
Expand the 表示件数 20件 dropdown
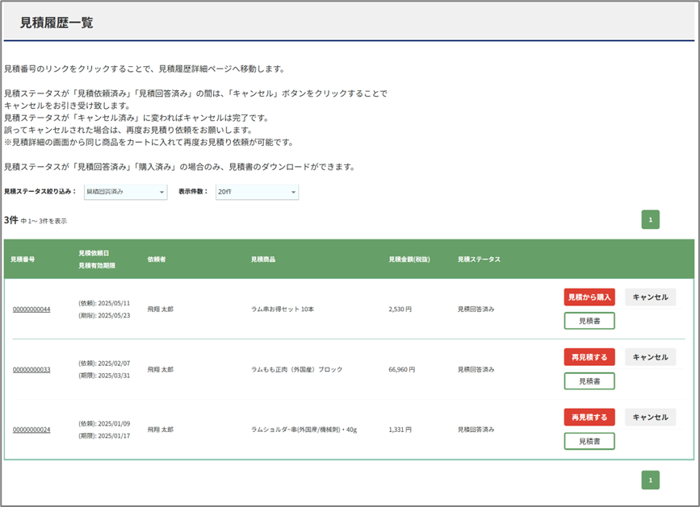coord(257,192)
